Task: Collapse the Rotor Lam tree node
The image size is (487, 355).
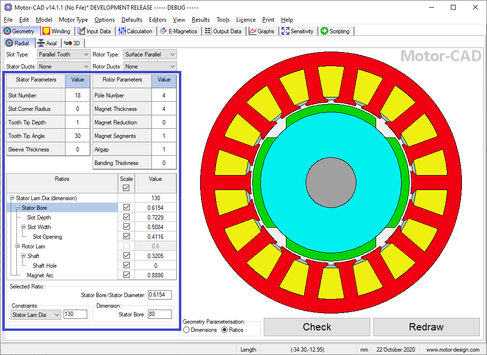Action: [x=18, y=246]
